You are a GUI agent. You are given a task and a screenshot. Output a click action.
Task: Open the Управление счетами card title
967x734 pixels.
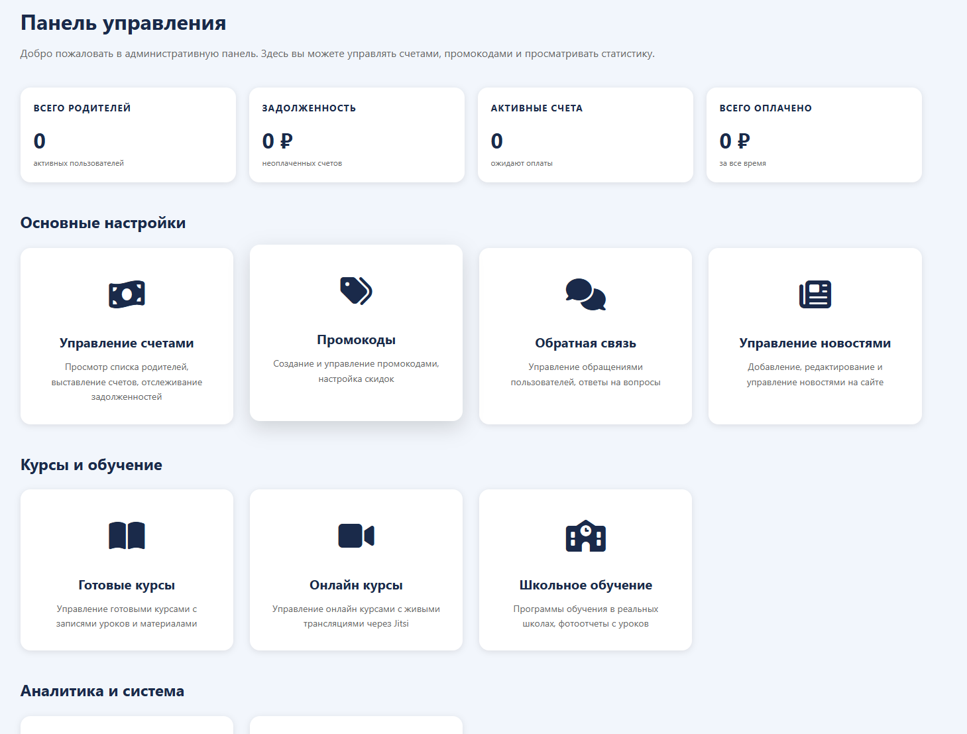127,343
